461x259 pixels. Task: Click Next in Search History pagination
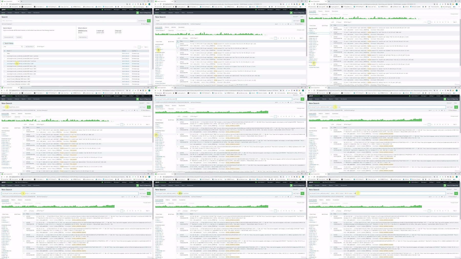146,47
